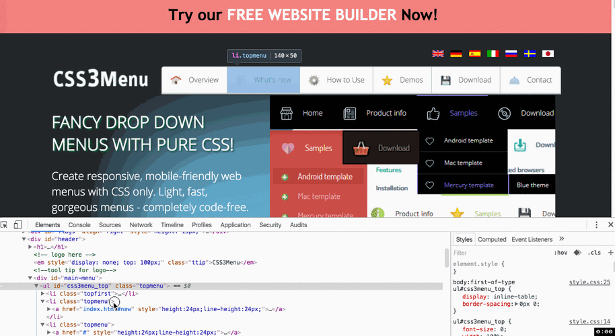Click the pink heart icon beside Samples

coord(288,148)
